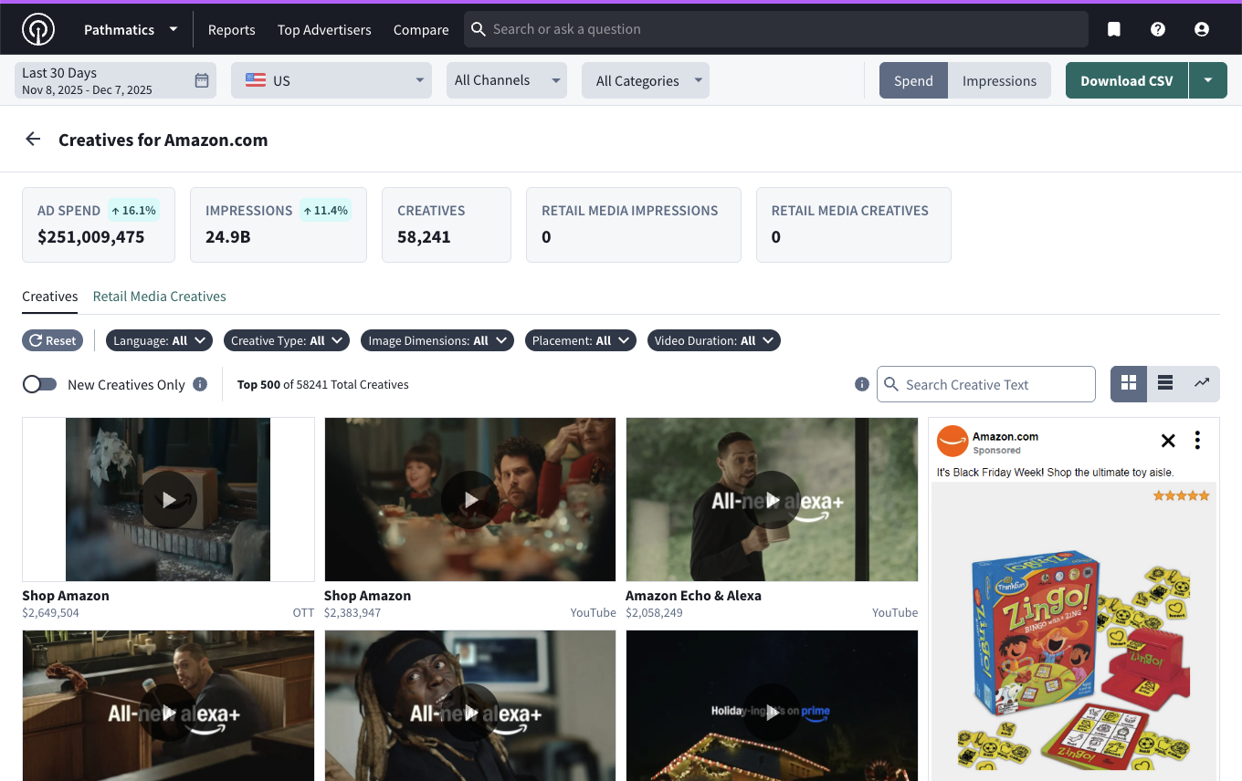Screen dimensions: 1242x781
Task: Open the Reports menu
Action: pos(232,29)
